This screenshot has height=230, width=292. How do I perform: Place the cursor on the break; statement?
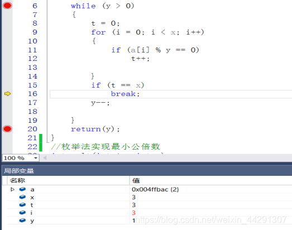125,94
